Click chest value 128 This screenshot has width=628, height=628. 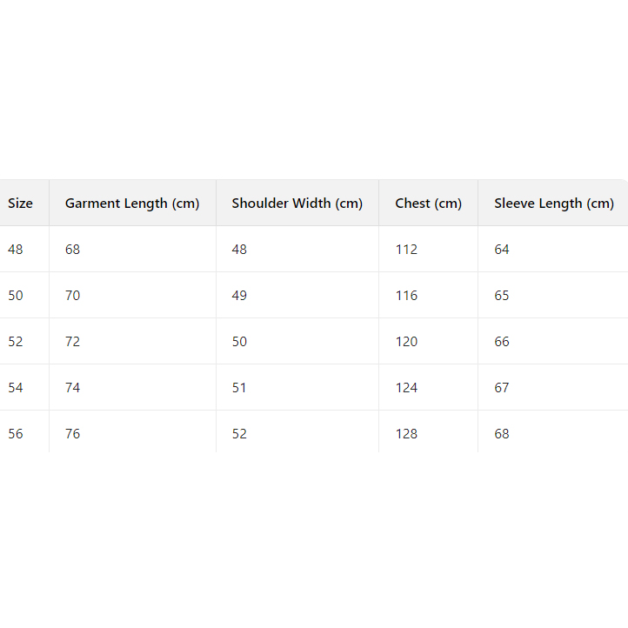(x=406, y=434)
